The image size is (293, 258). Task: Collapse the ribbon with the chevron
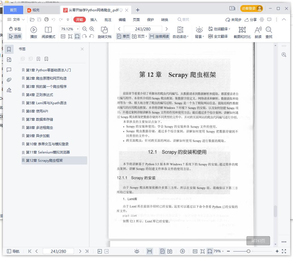coord(284,20)
